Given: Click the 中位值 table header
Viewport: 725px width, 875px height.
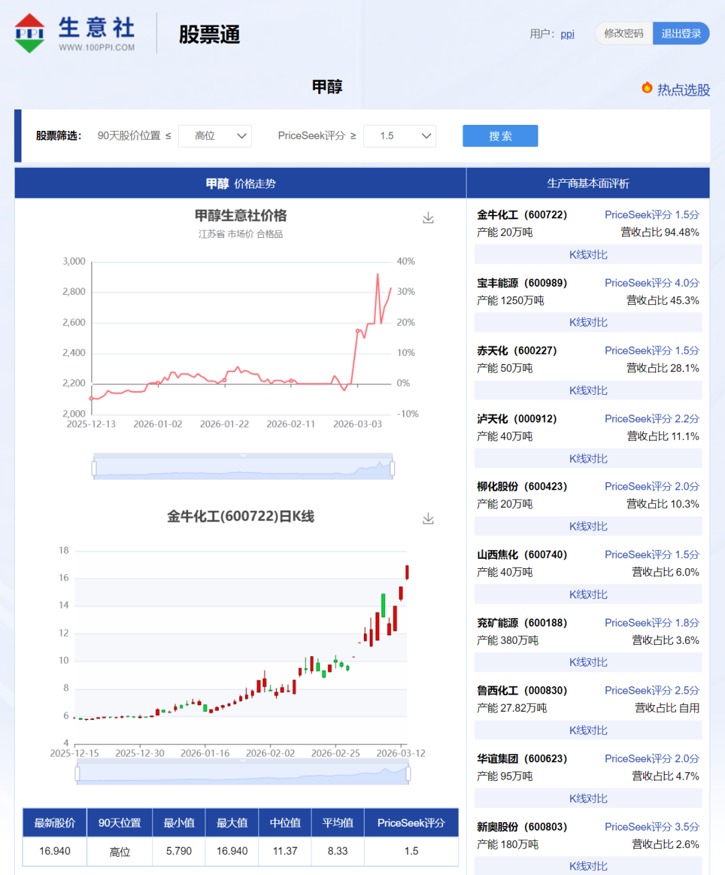Looking at the screenshot, I should coord(285,823).
